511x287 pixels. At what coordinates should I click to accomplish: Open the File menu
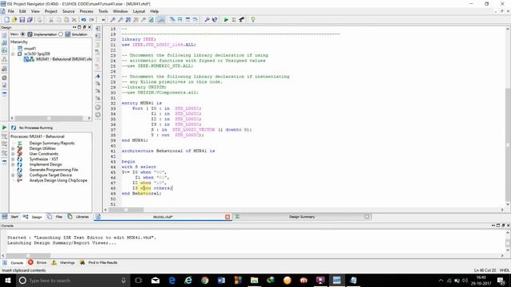coord(10,11)
